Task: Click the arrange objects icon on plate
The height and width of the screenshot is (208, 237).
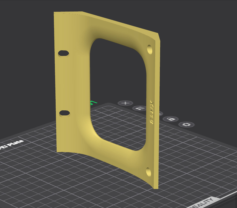Action: [x=140, y=108]
